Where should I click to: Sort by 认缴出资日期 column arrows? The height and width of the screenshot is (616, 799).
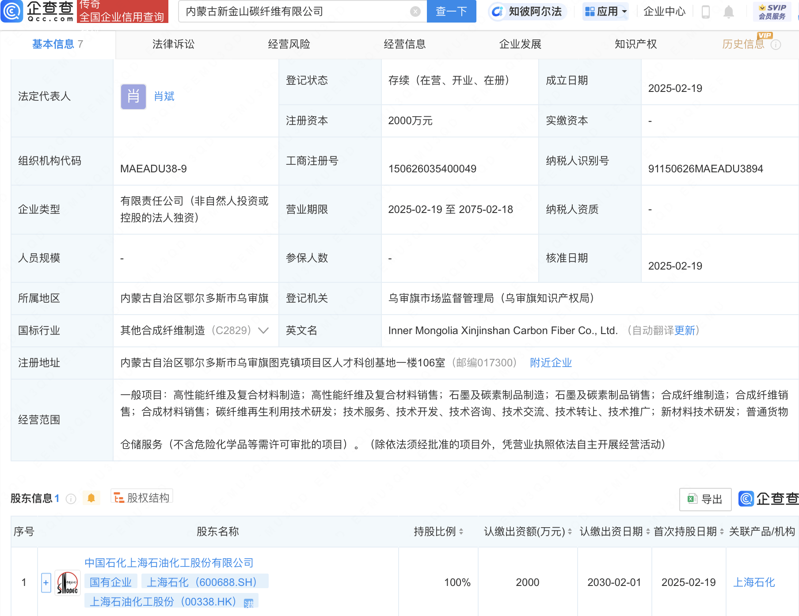(648, 532)
